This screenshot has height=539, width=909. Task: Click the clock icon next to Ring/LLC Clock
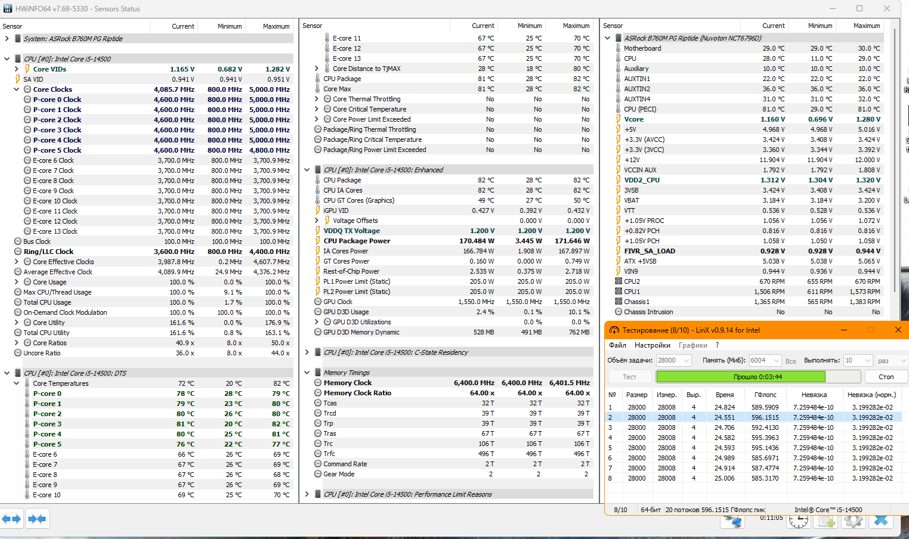tap(18, 252)
